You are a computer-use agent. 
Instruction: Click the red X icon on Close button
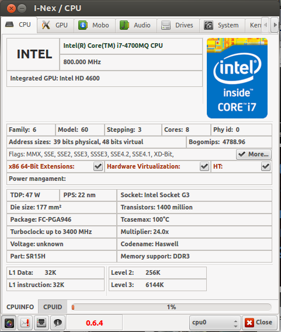pyautogui.click(x=249, y=323)
